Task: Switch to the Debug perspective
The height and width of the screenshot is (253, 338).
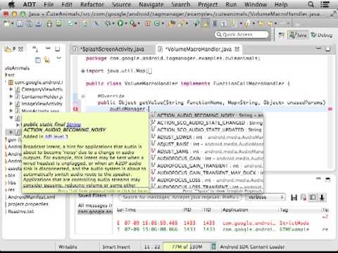Action: tap(321, 35)
